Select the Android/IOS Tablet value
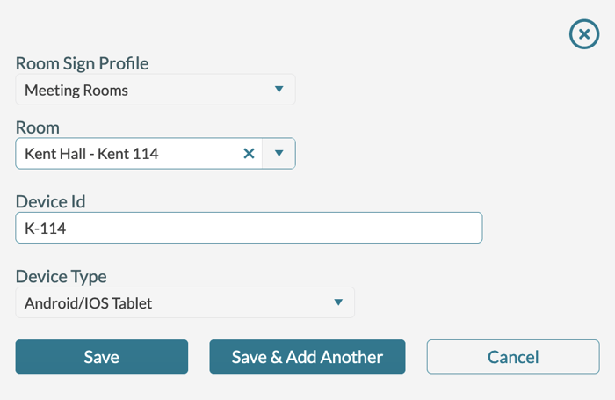This screenshot has height=400, width=615. 88,303
